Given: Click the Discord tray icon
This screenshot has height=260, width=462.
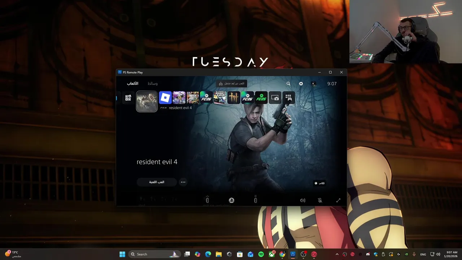Looking at the screenshot, I should click(x=368, y=254).
